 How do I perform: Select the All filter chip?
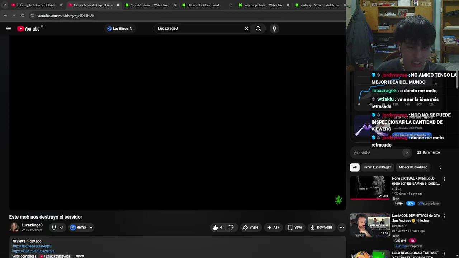coord(355,167)
